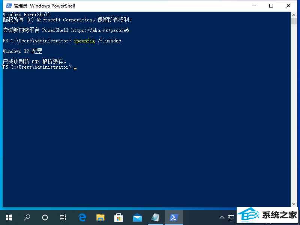300x225 pixels.
Task: Click the '管理员: Windows PowerShell' window title
Action: [x=44, y=6]
